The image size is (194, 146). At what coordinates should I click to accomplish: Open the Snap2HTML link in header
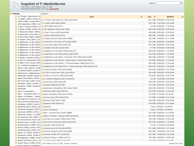tap(54, 9)
